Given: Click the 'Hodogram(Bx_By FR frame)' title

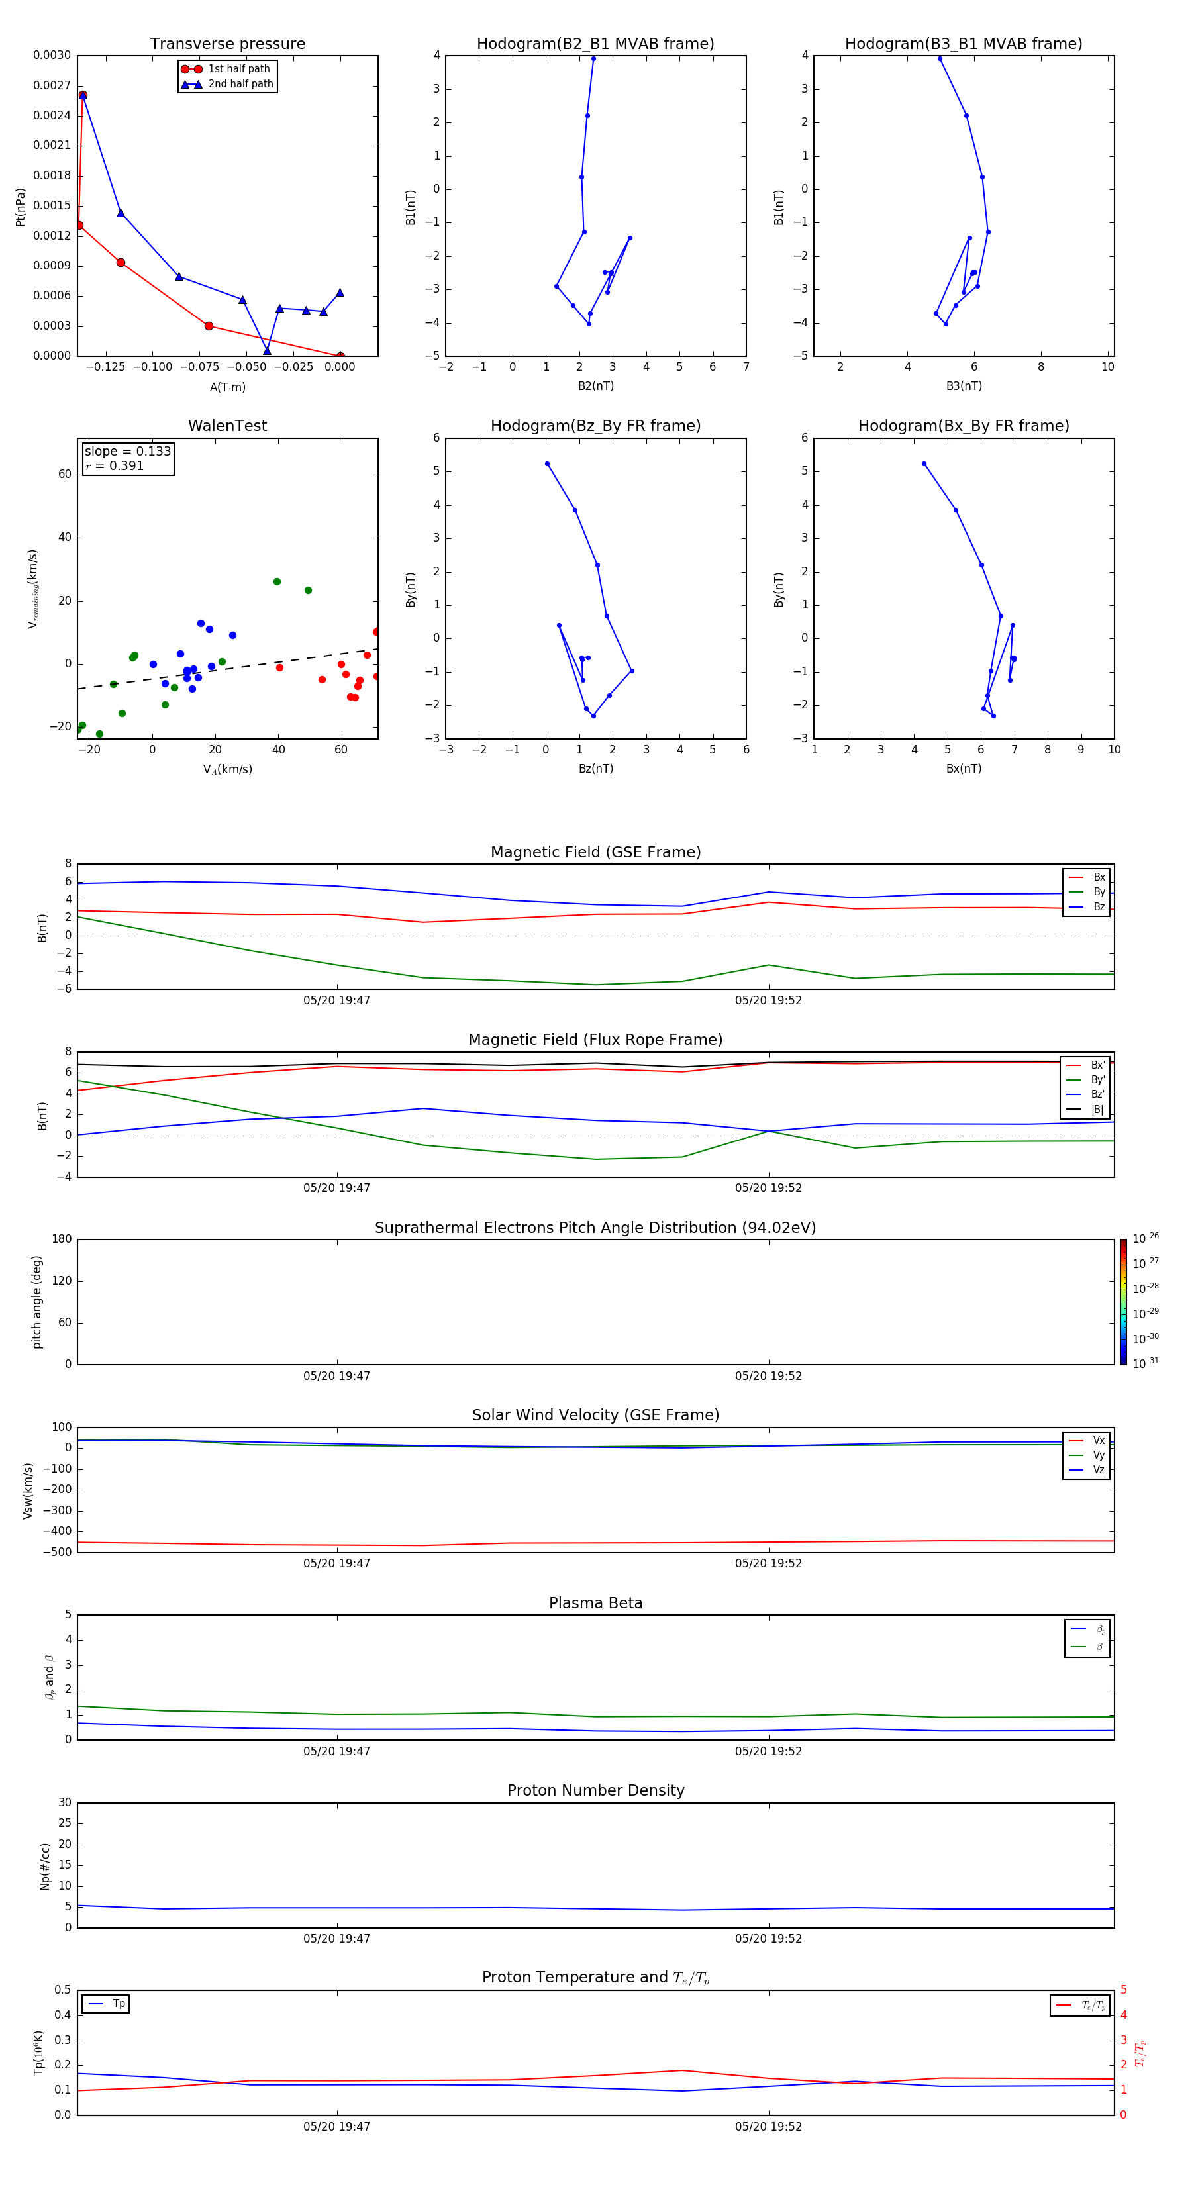Looking at the screenshot, I should [x=964, y=426].
